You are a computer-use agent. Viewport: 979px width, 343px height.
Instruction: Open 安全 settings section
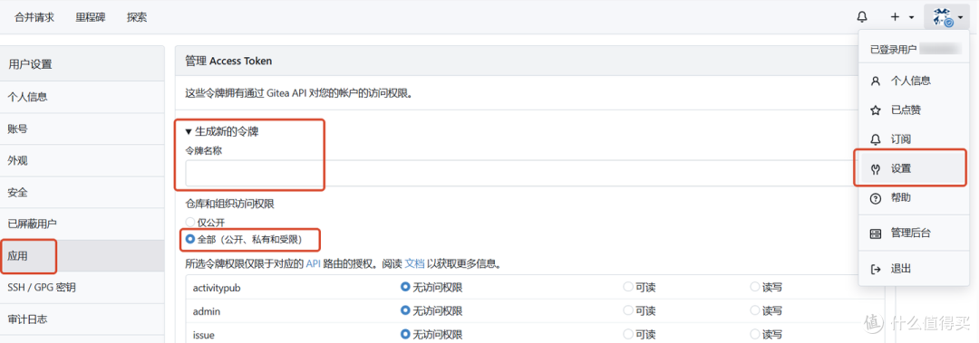tap(82, 192)
